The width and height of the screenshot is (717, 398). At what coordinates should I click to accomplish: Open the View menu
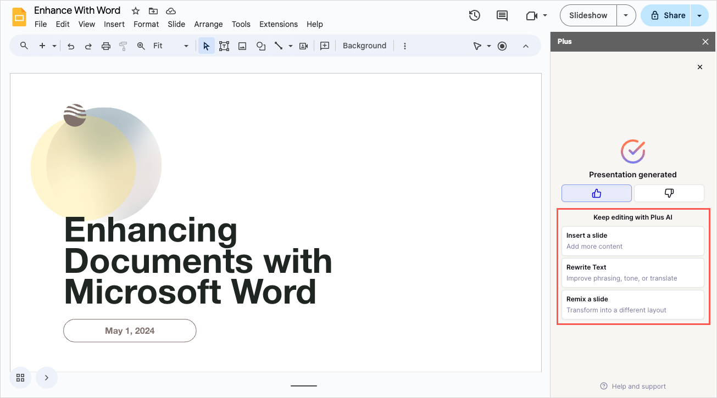[x=87, y=24]
